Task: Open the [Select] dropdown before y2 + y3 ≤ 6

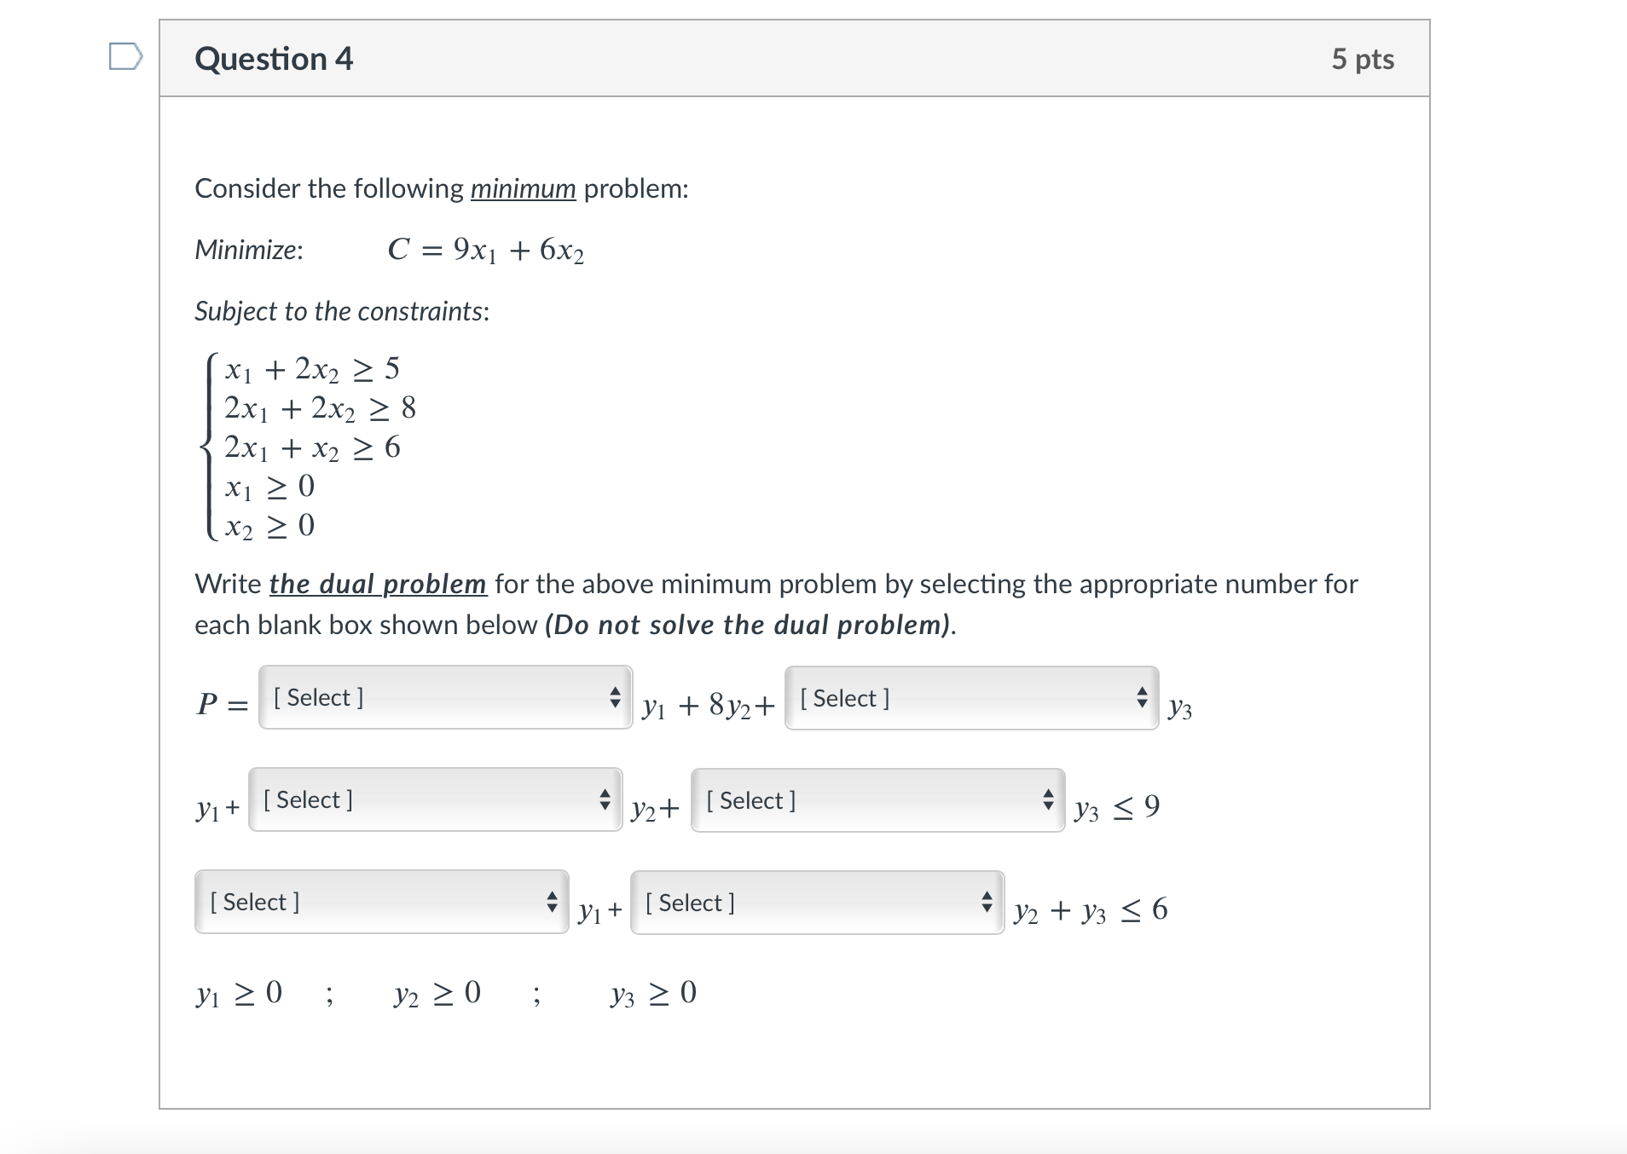Action: click(x=815, y=903)
